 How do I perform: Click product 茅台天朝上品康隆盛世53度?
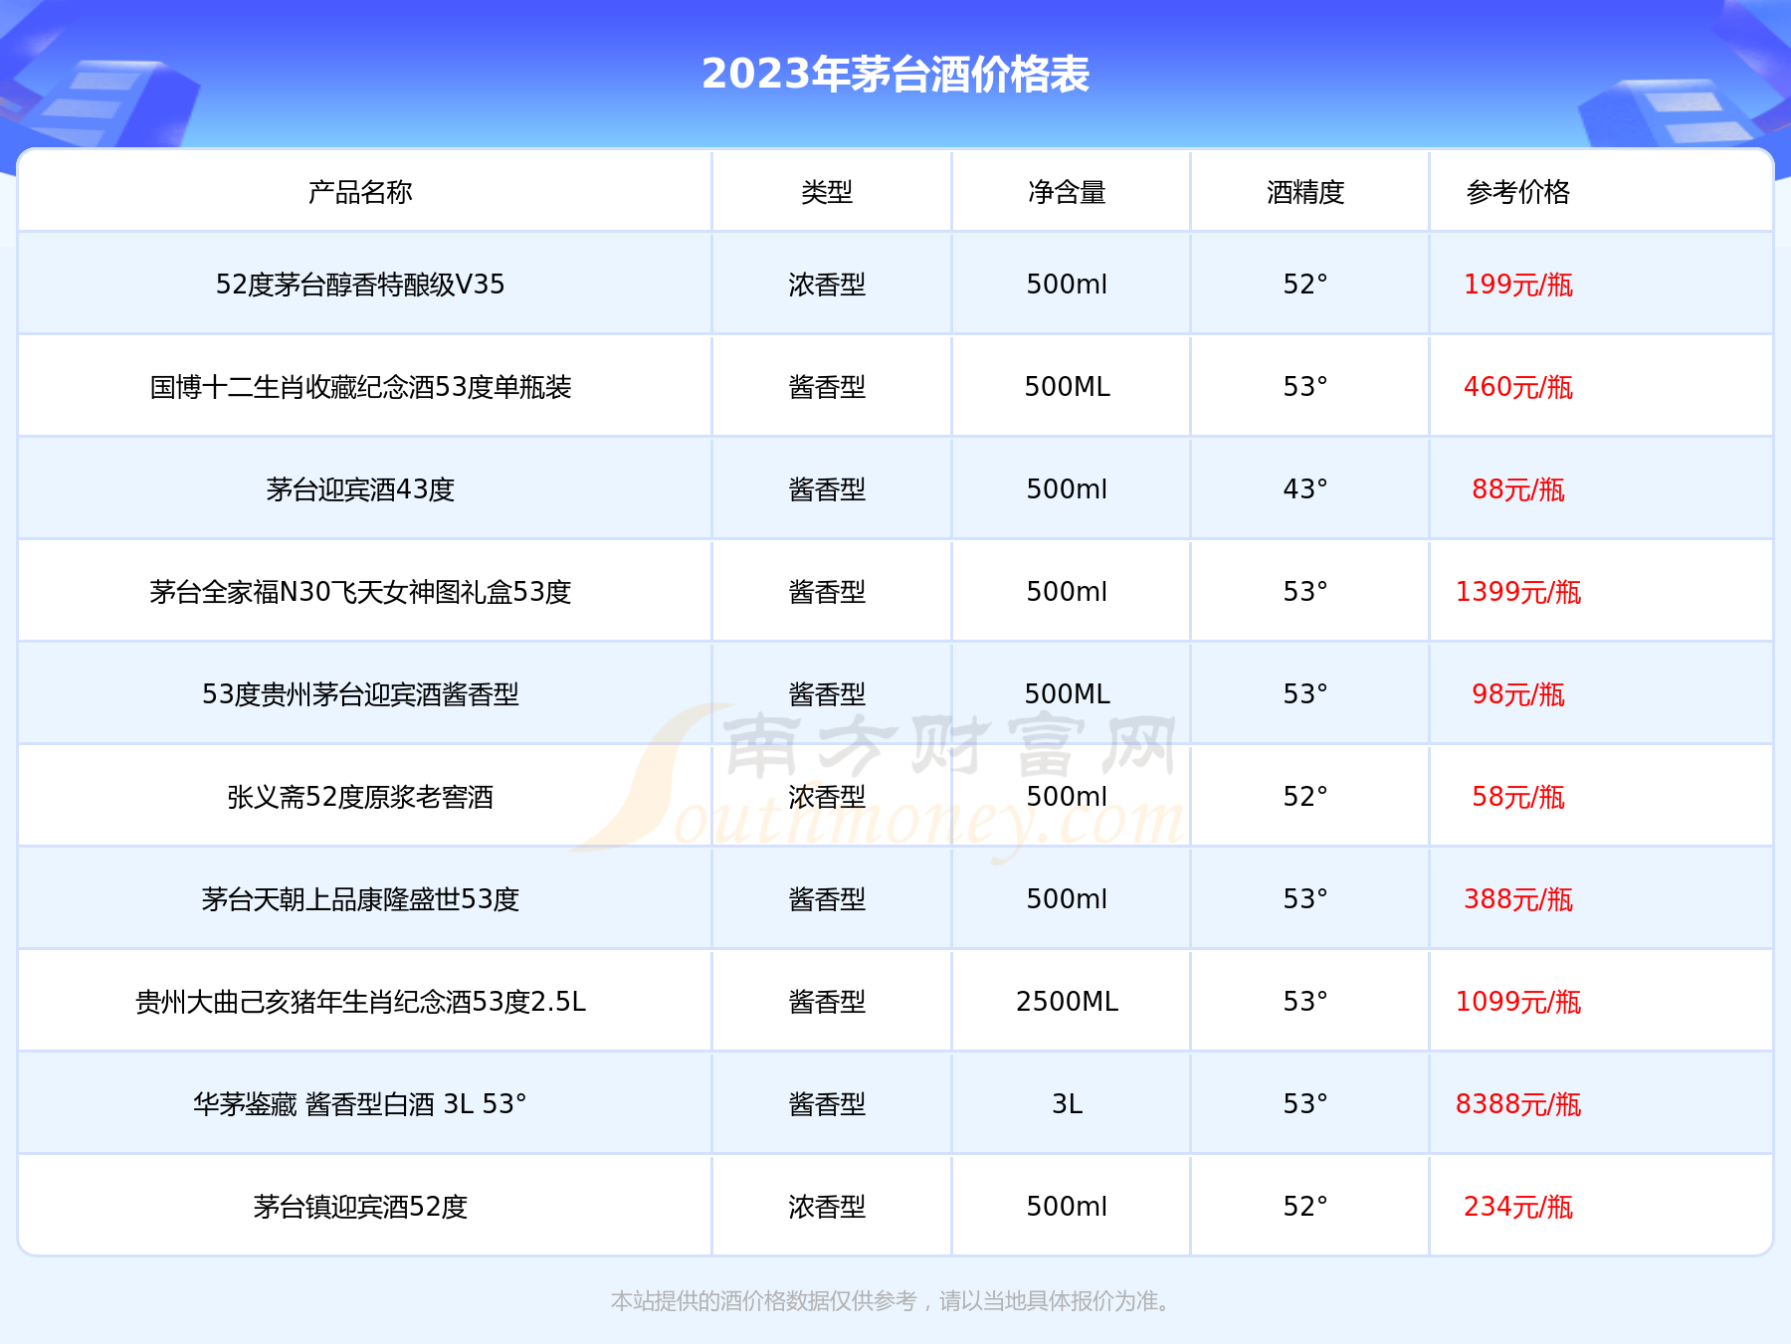360,899
